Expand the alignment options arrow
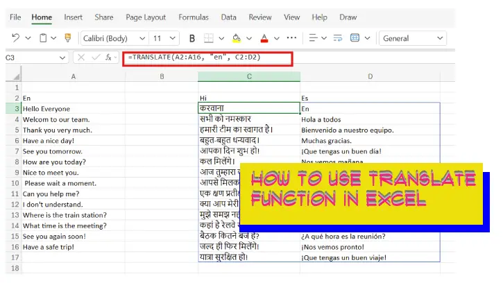Image resolution: width=503 pixels, height=283 pixels. [x=324, y=39]
